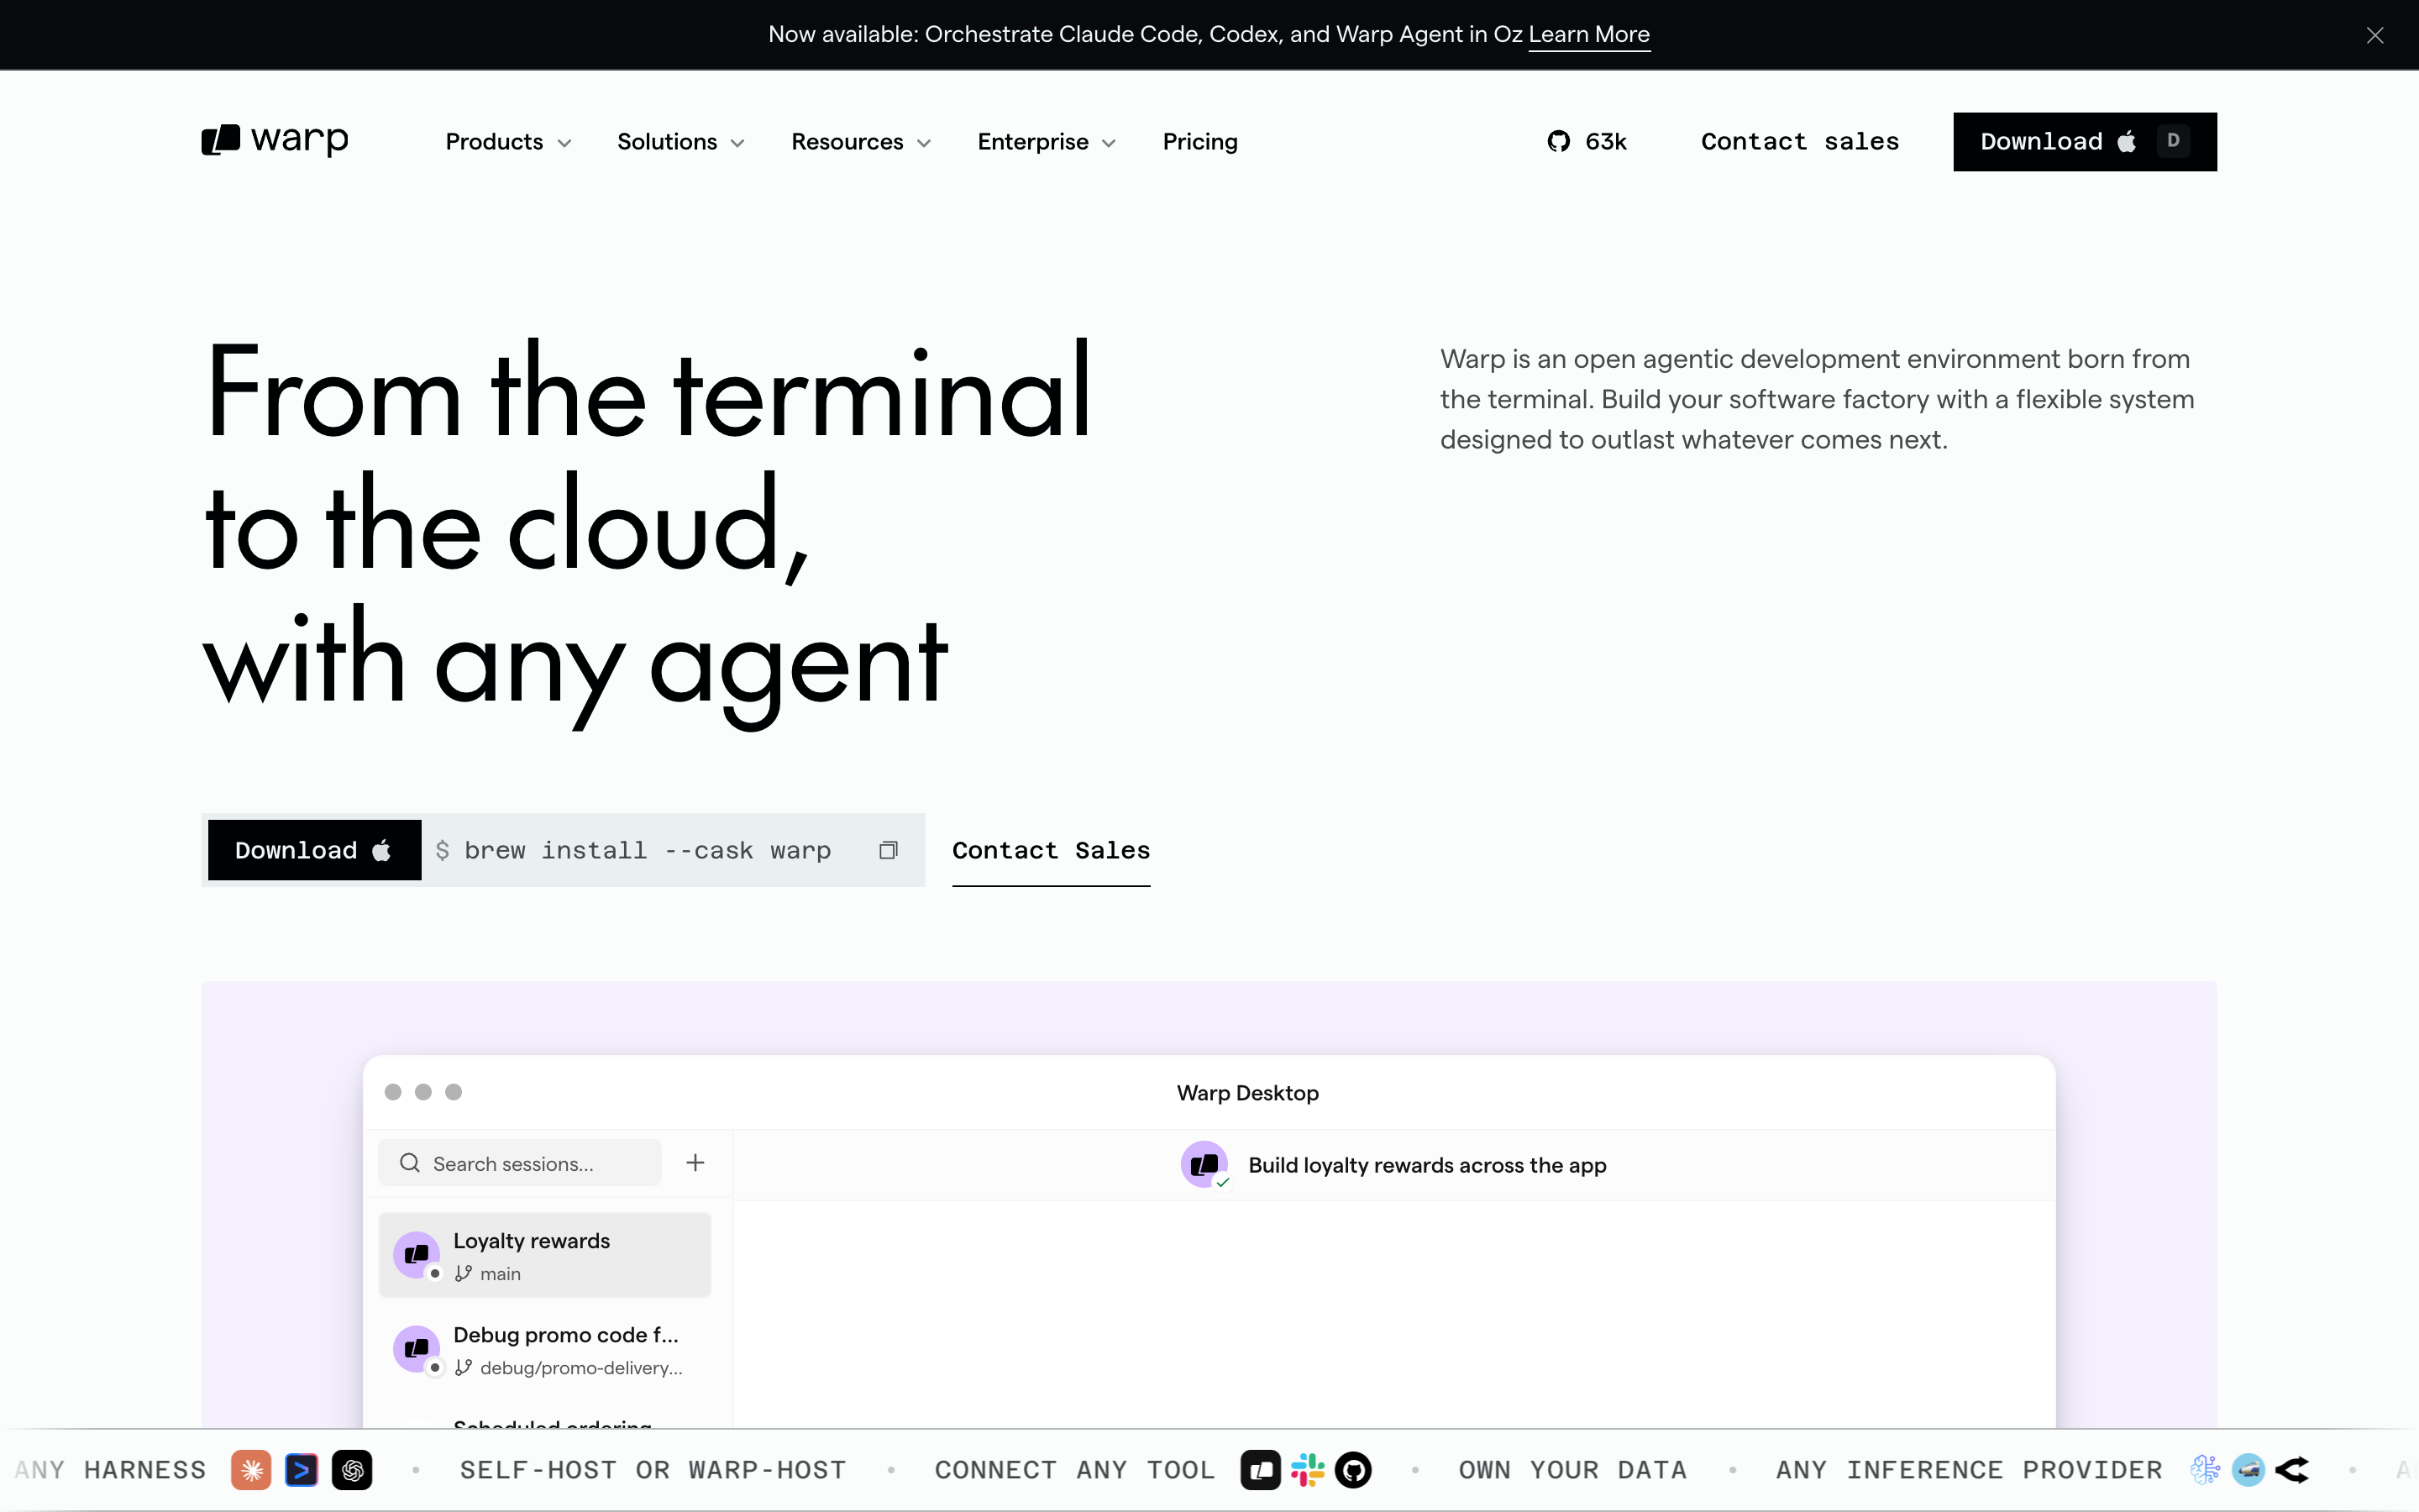Click the Slack icon in the ticker
This screenshot has width=2419, height=1512.
[x=1308, y=1470]
